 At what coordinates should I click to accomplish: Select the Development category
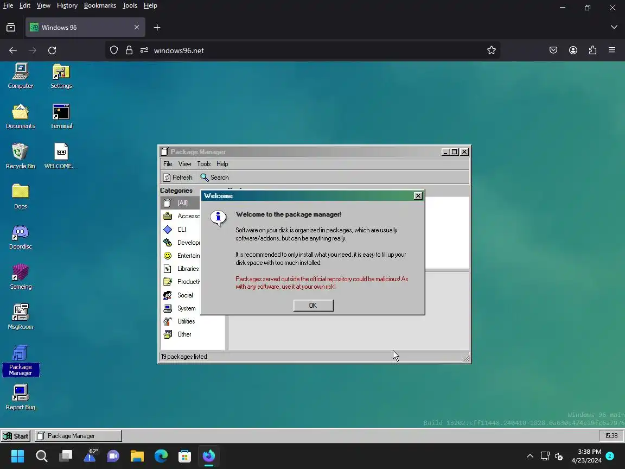point(181,243)
